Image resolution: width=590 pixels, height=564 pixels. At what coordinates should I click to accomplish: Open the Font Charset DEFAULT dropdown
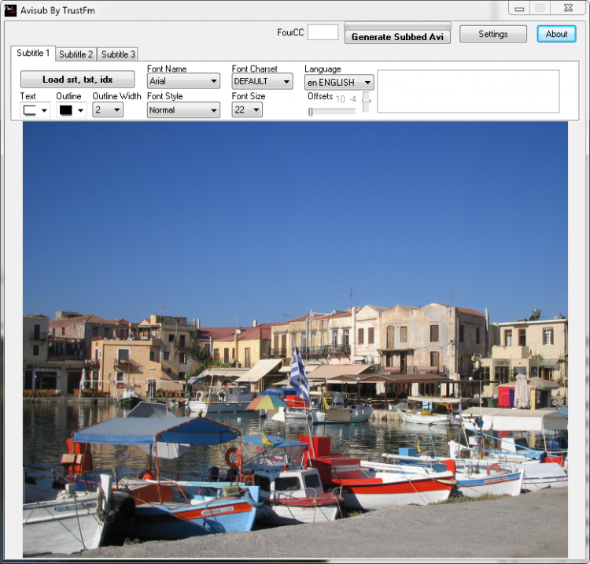coord(262,81)
